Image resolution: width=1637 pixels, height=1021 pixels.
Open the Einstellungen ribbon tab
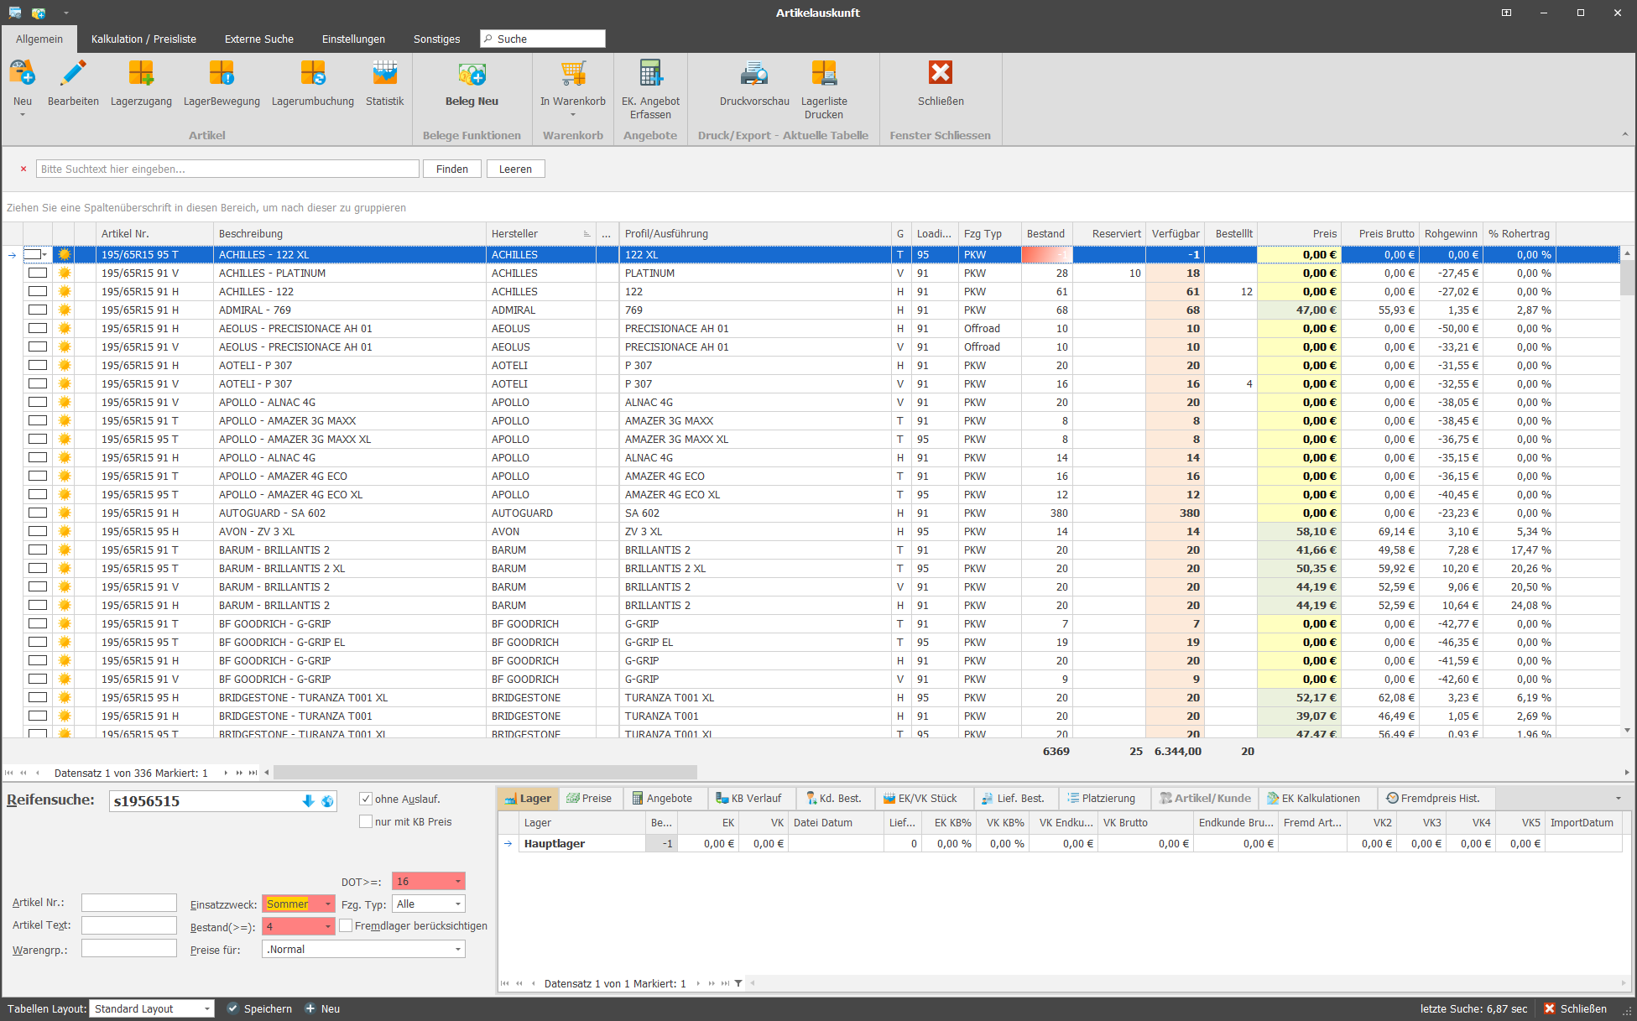353,39
